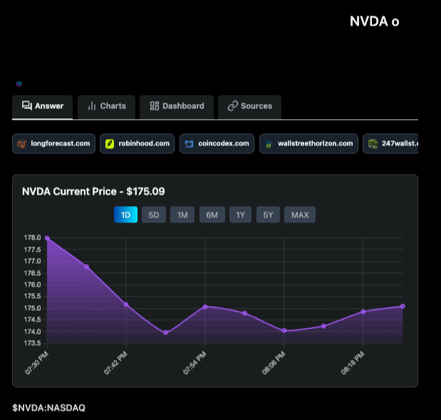Click the 178.0 y-axis label
The height and width of the screenshot is (420, 441).
coord(32,237)
